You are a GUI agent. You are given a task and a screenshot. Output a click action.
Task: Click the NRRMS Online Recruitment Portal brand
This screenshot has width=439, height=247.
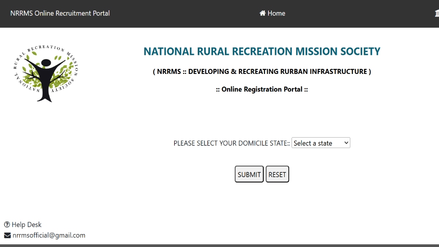60,13
